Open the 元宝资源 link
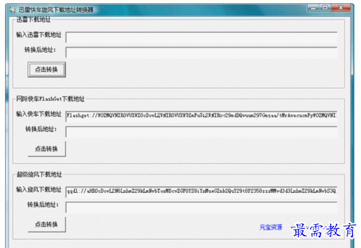The image size is (361, 248). point(270,227)
